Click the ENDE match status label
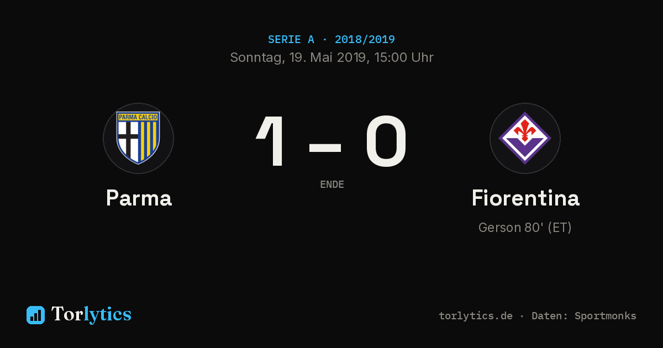 [332, 184]
